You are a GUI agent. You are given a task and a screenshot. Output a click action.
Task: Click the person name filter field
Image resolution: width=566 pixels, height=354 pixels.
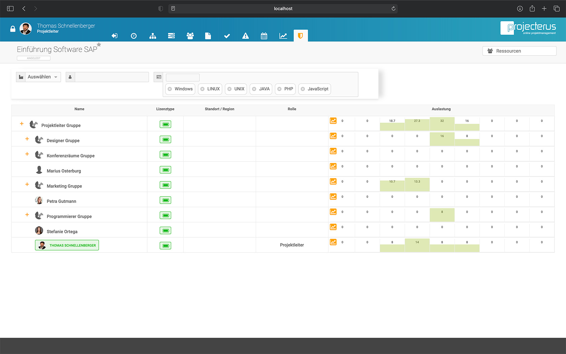pyautogui.click(x=112, y=77)
